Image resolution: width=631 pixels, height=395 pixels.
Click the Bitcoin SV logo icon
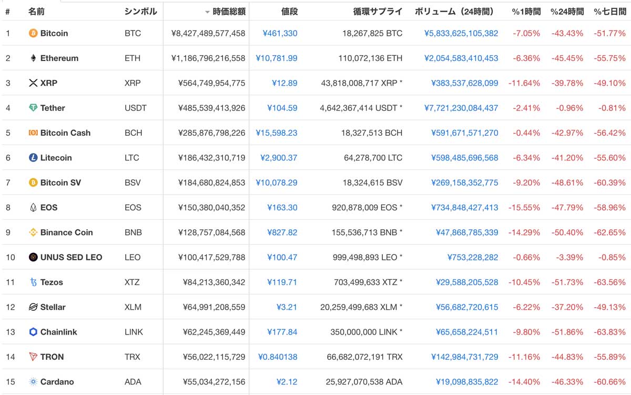coord(33,183)
